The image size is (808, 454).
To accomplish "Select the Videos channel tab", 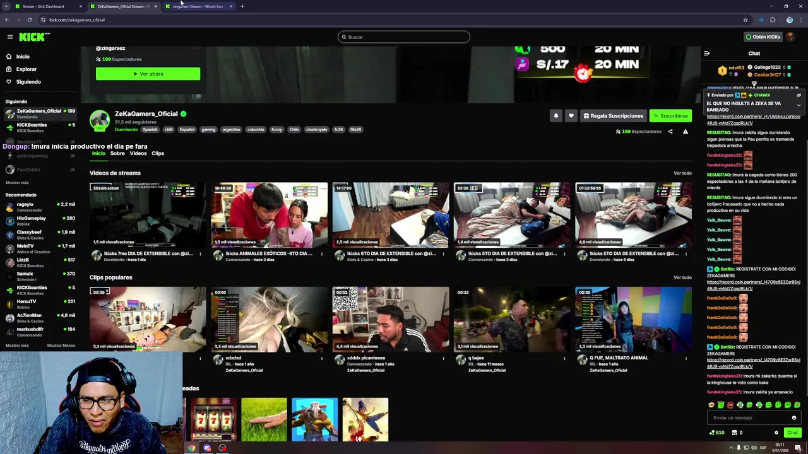I will pyautogui.click(x=138, y=154).
